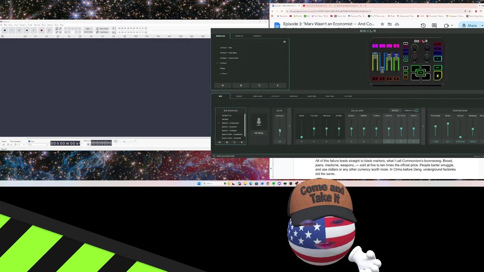Toggle Enable Fine Tune checkbox

point(417,111)
